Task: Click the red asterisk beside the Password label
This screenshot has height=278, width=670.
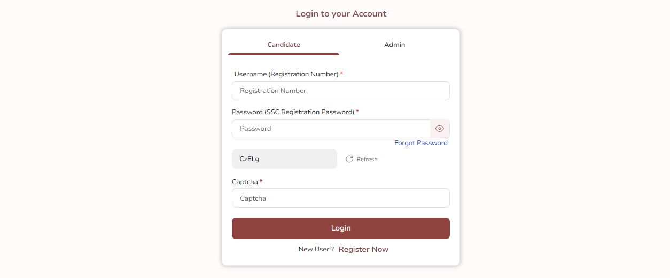Action: [x=357, y=112]
